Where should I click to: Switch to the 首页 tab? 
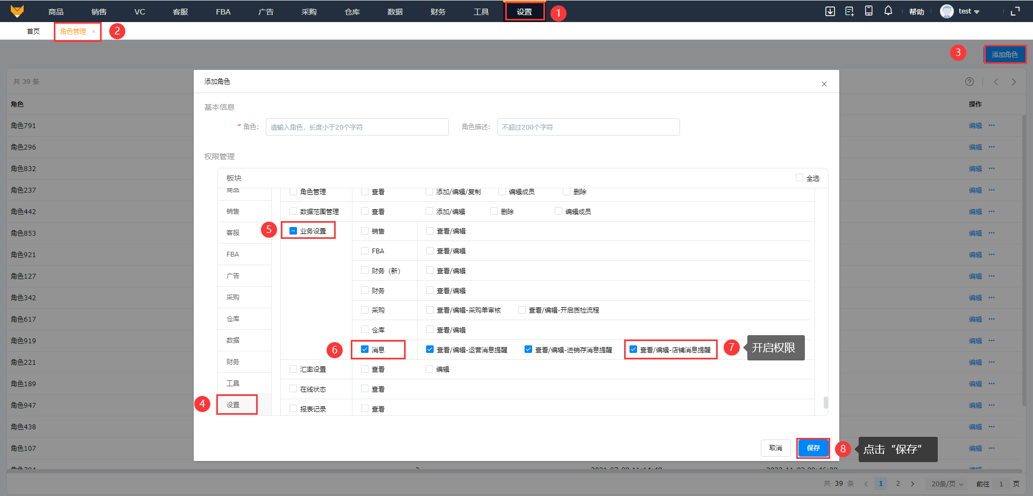[x=33, y=31]
